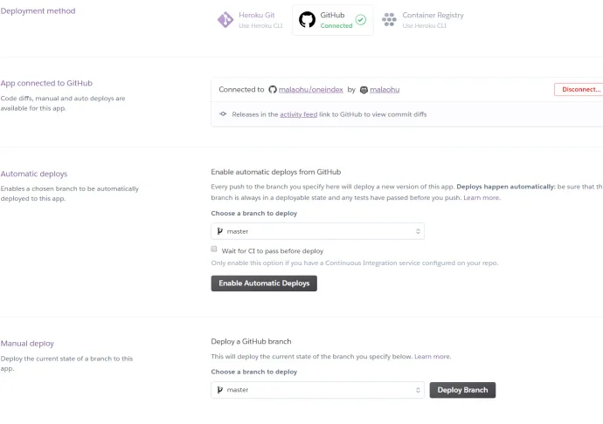
Task: Click the Deploy Branch button
Action: (462, 390)
